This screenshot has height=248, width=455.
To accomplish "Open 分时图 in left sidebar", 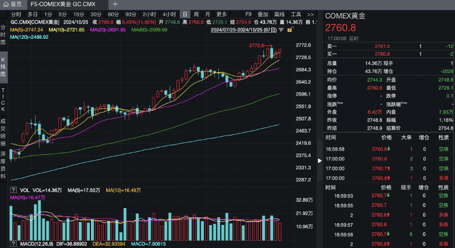I will point(3,34).
